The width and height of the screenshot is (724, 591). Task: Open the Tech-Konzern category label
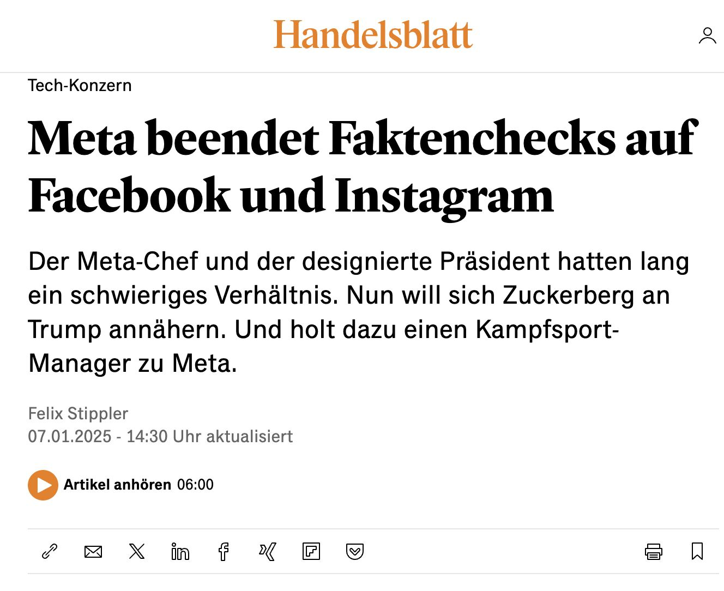point(80,86)
